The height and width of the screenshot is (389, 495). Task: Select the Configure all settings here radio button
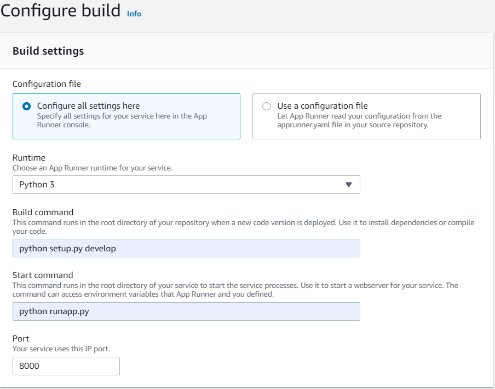click(26, 107)
